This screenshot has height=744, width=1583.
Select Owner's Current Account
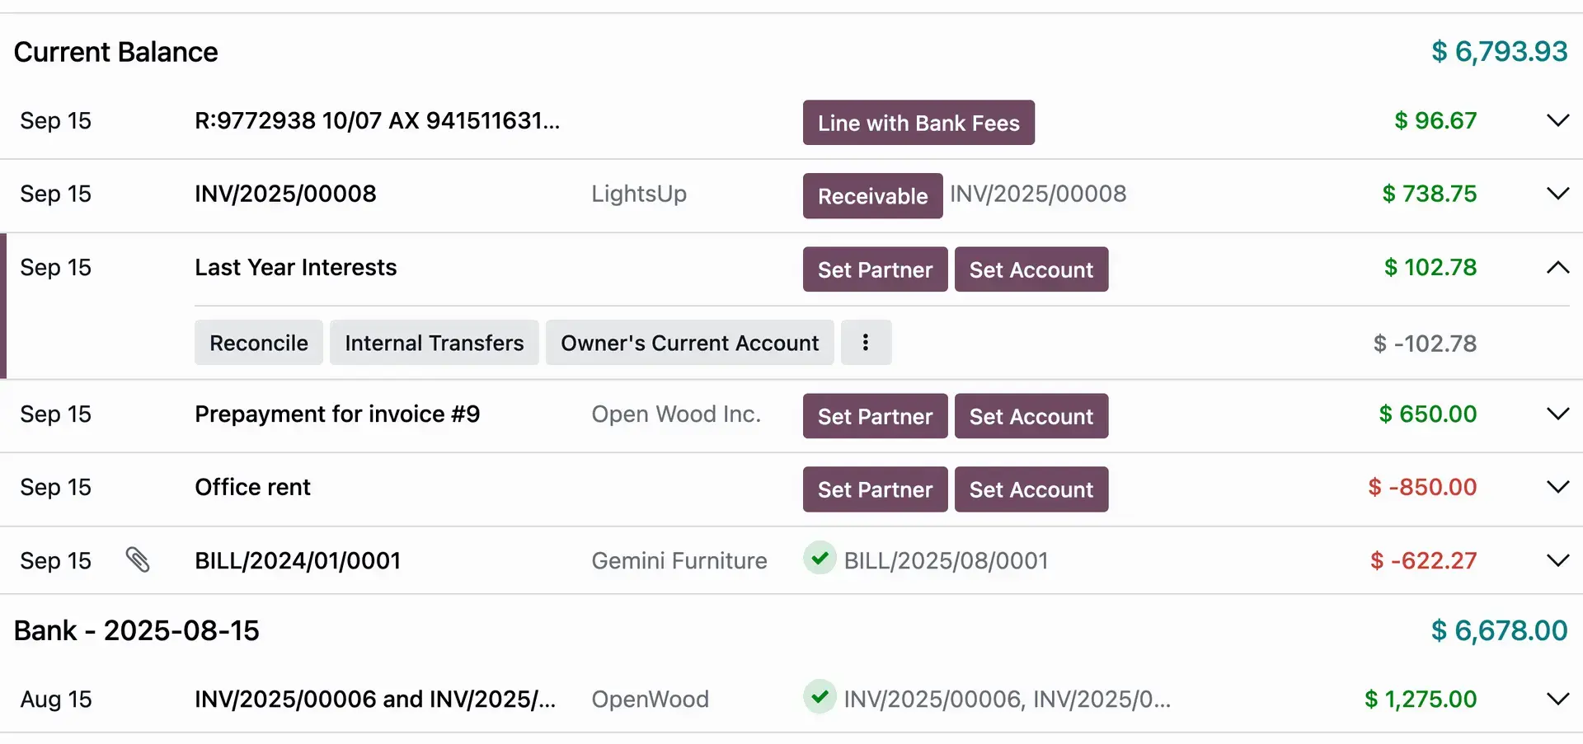tap(689, 342)
